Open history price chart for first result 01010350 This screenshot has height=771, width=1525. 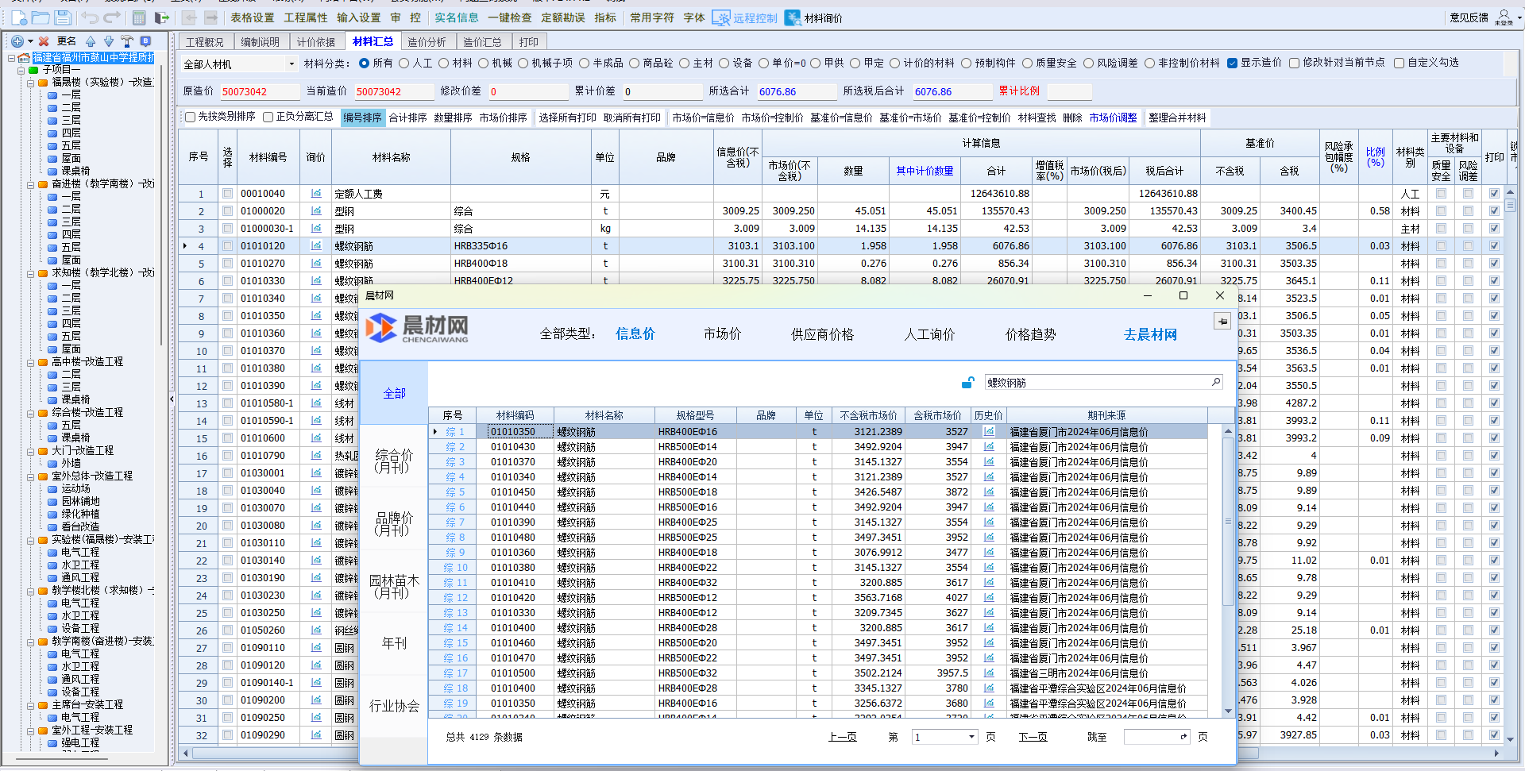pyautogui.click(x=989, y=432)
